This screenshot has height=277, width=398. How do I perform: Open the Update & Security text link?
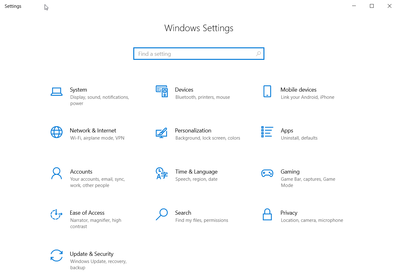(91, 254)
